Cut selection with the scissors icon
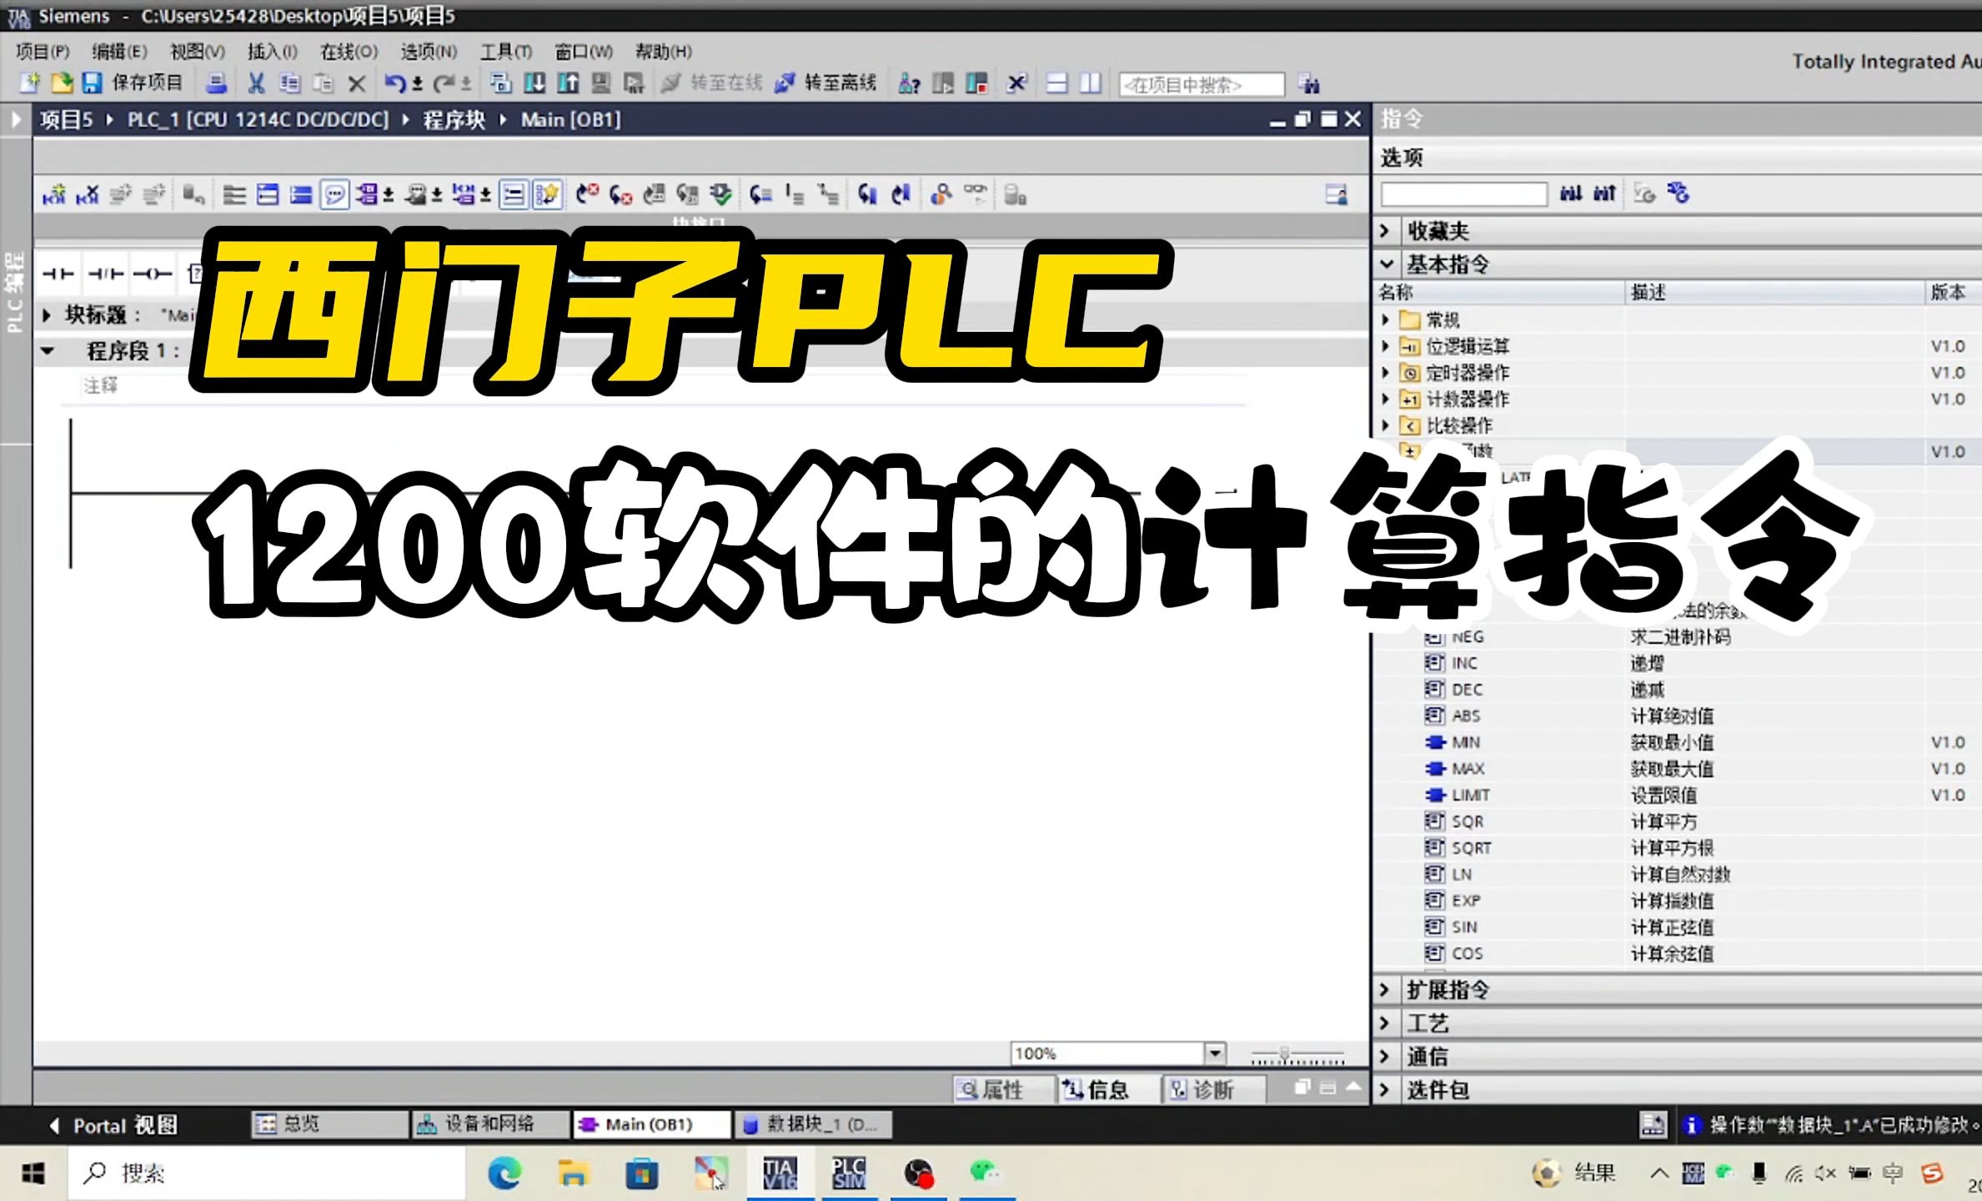 pyautogui.click(x=256, y=83)
